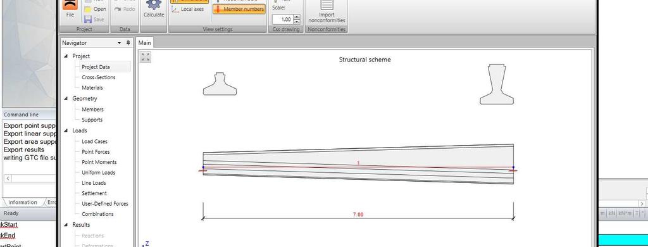
Task: Select the left cross-section shape drawing
Action: coord(220,84)
